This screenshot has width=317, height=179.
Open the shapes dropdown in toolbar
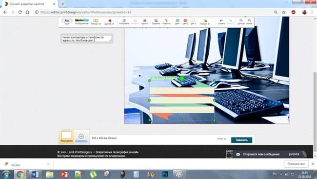pos(96,22)
